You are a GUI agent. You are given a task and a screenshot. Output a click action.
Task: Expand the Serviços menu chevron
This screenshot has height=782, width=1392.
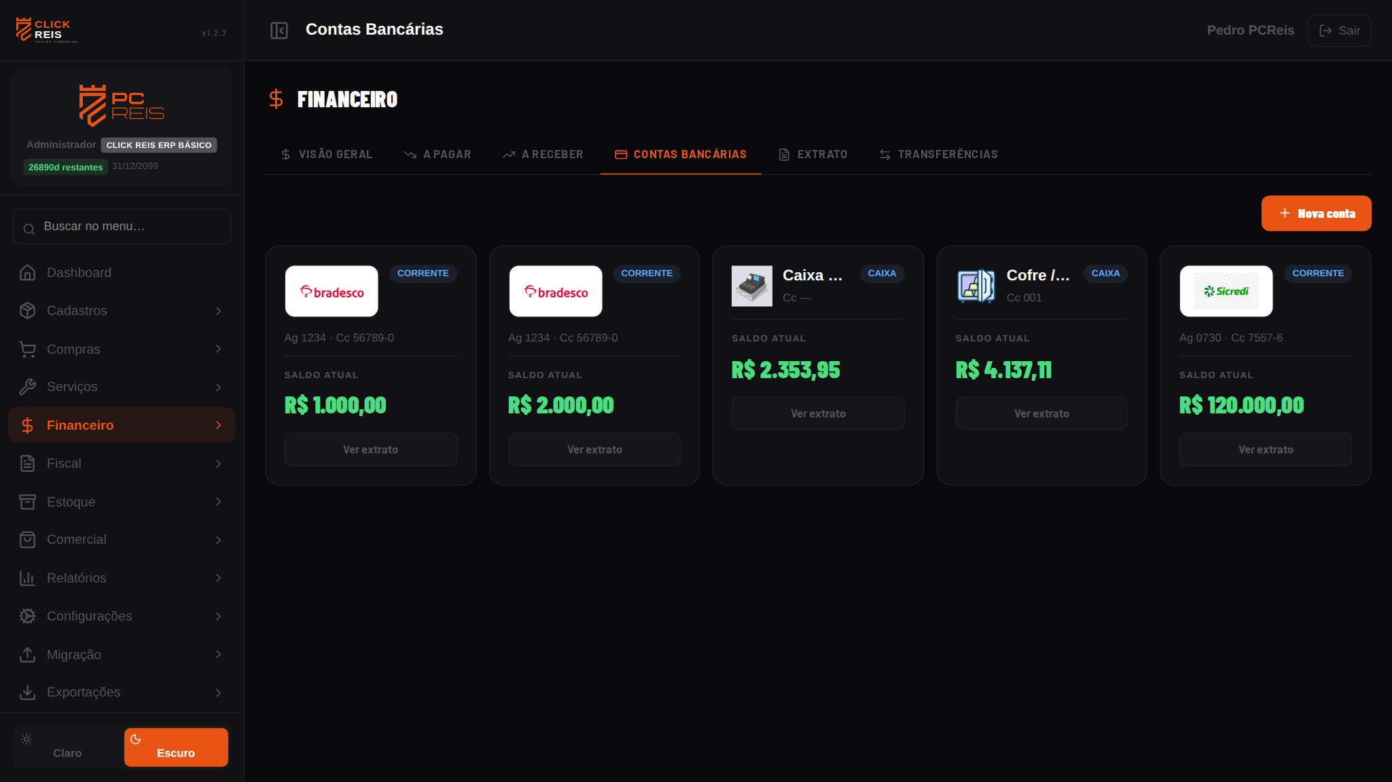point(219,388)
